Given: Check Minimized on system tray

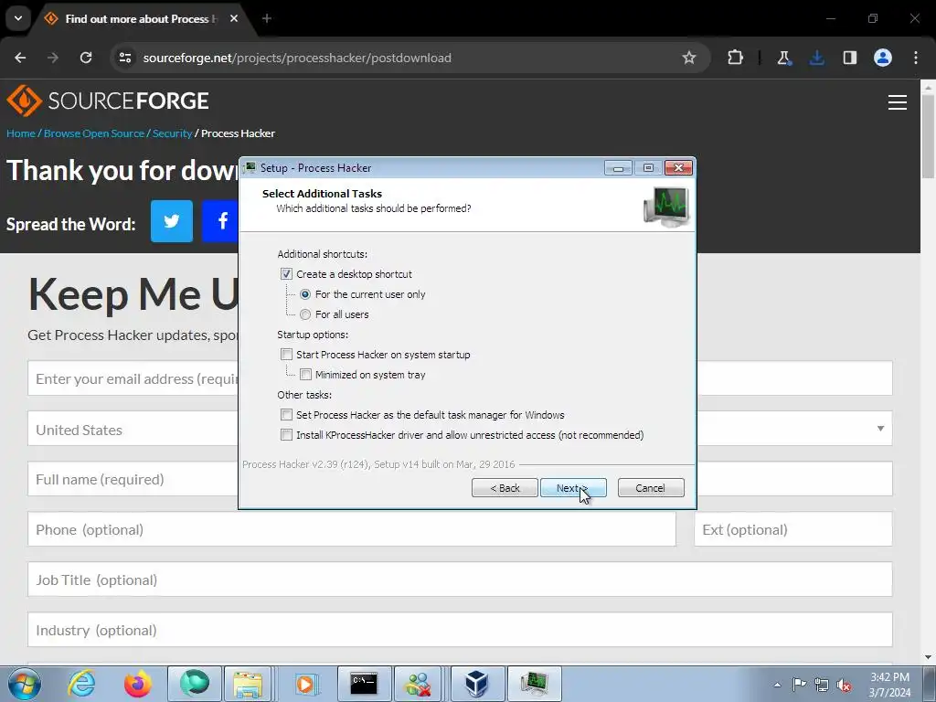Looking at the screenshot, I should coord(305,375).
